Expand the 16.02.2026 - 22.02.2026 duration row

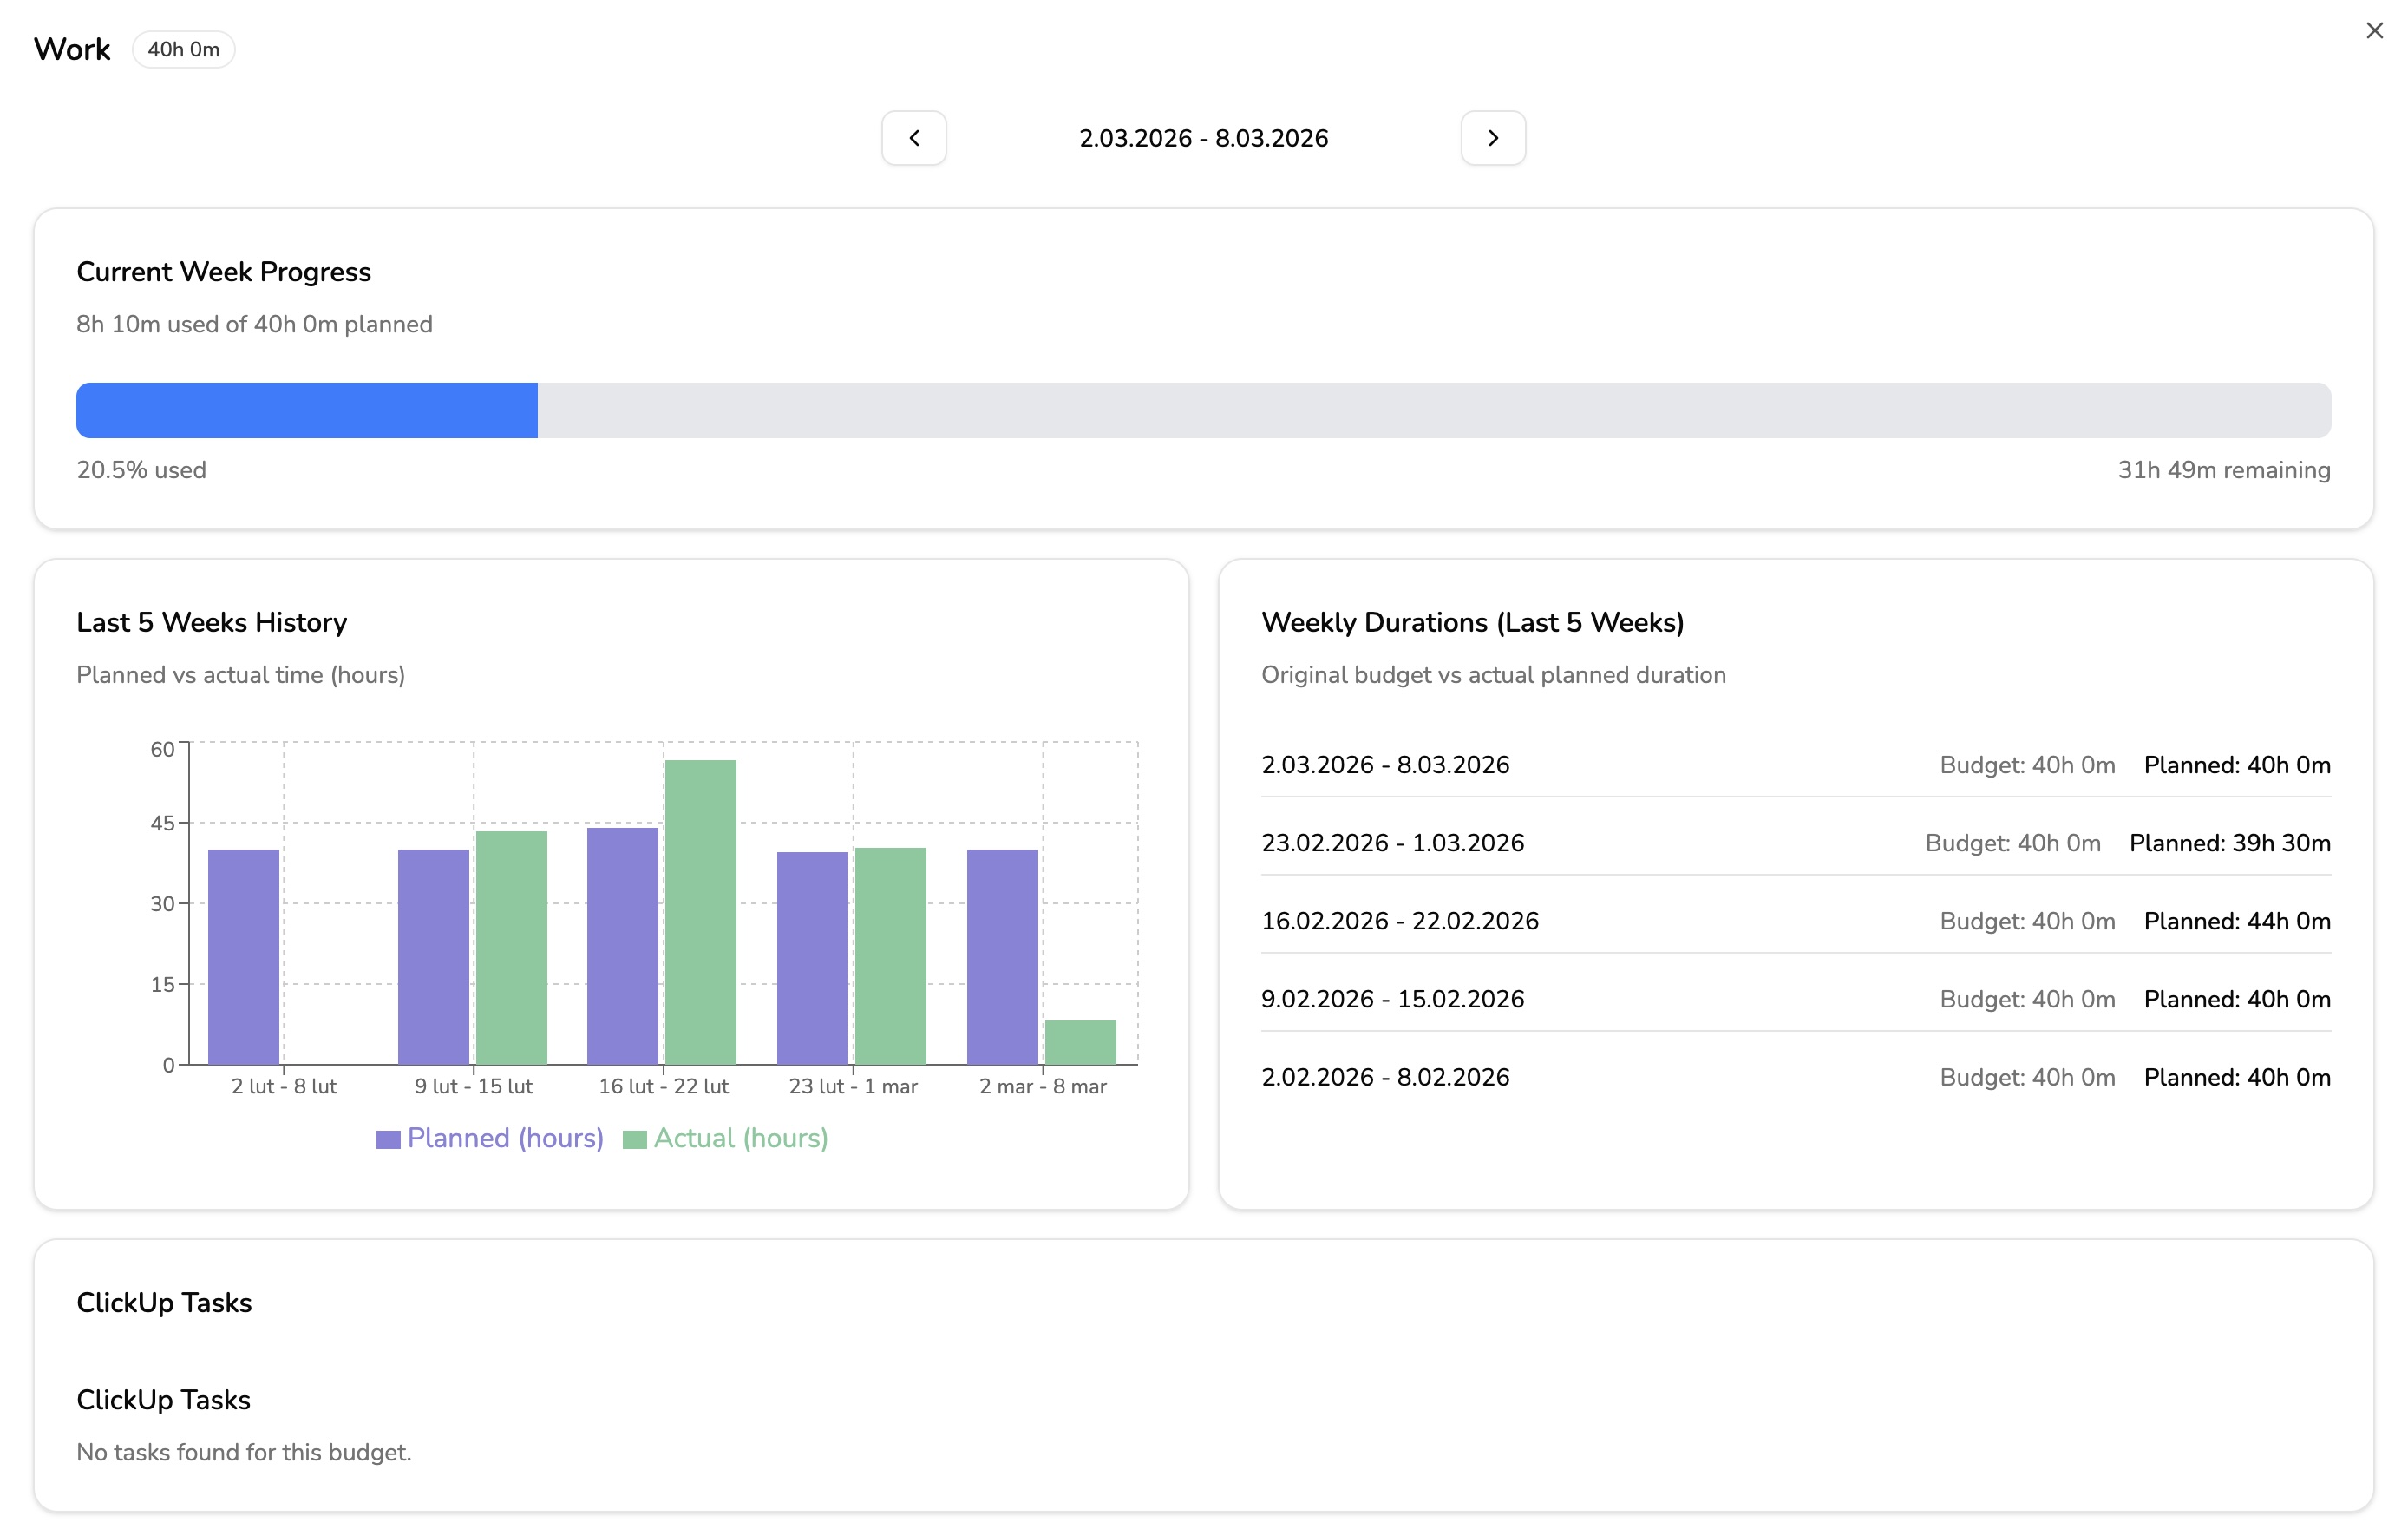[x=1400, y=920]
